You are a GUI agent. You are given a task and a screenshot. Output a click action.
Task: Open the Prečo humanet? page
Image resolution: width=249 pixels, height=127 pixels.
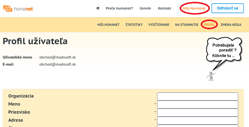point(119,8)
